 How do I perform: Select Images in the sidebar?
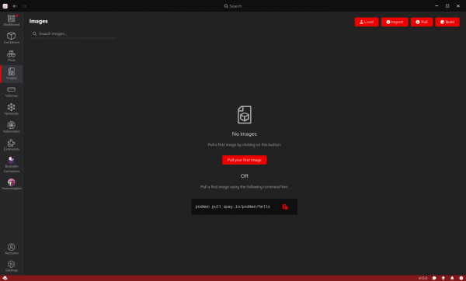point(12,74)
